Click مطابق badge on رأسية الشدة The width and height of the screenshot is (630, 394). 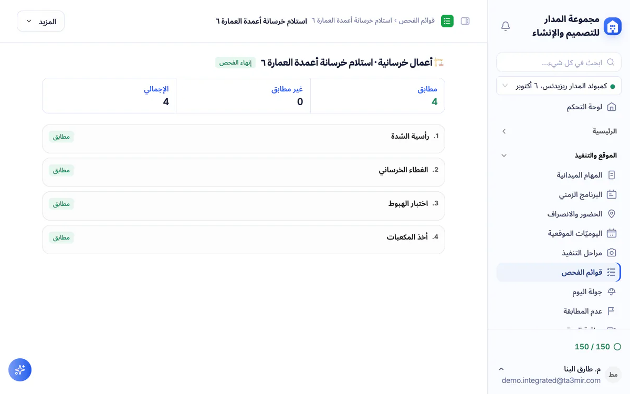coord(61,137)
